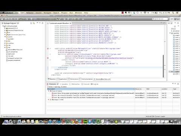Open Notification Center in macOS menu bar

(177, 13)
